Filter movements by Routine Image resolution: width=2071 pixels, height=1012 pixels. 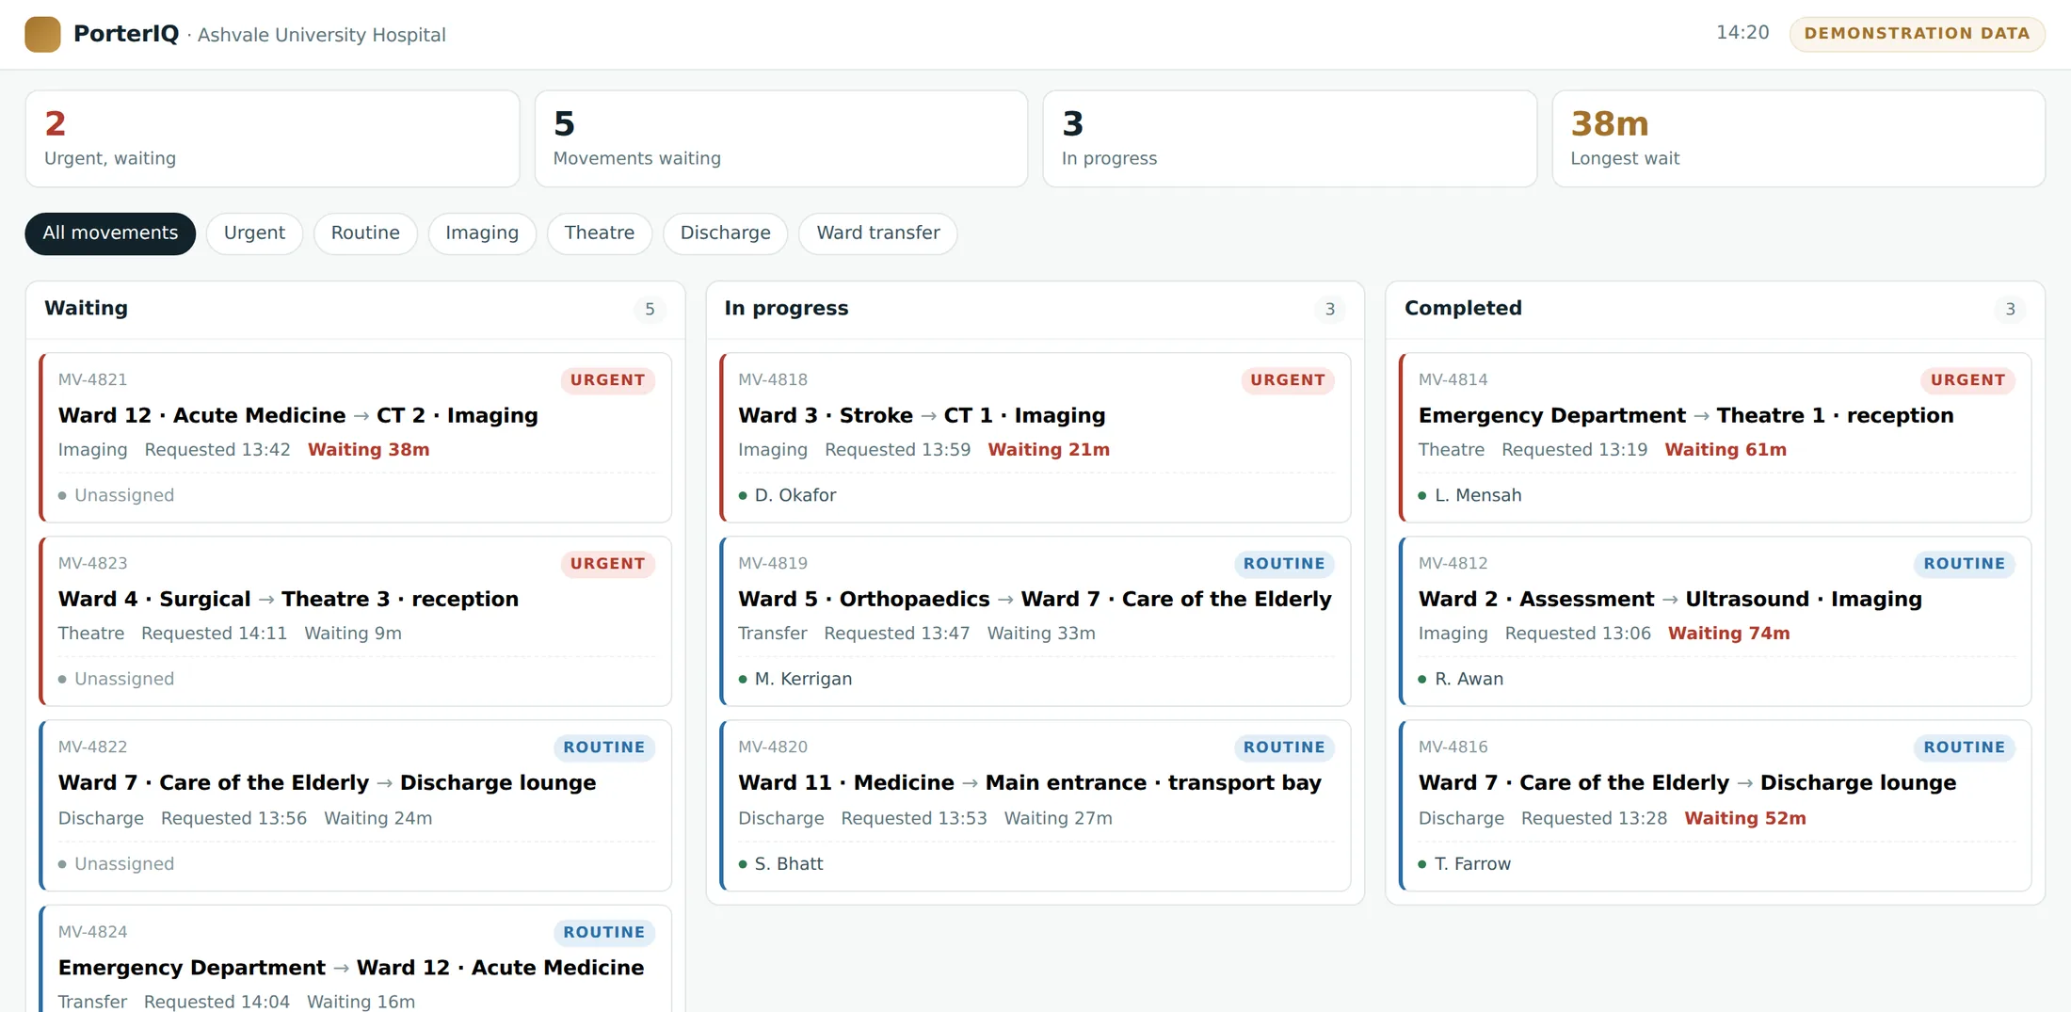pos(365,233)
